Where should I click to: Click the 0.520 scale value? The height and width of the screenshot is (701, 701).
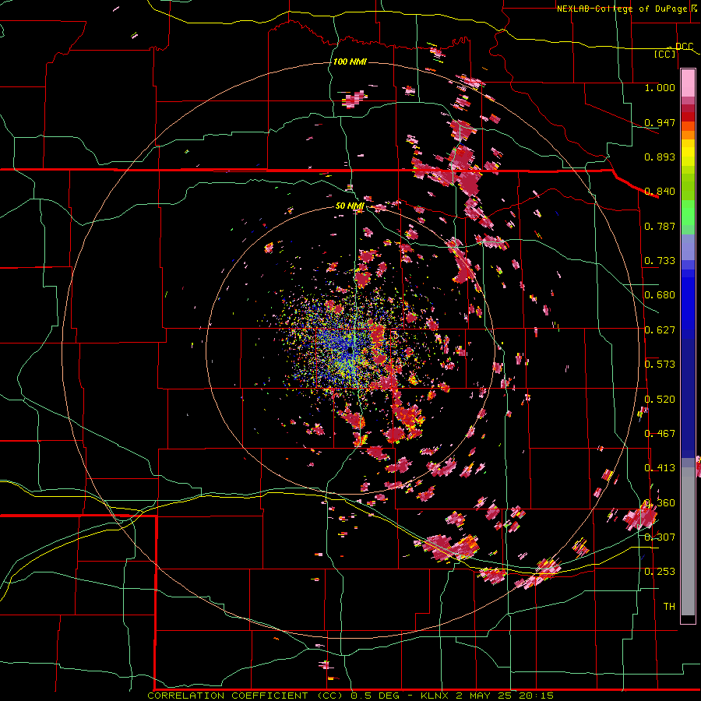point(660,400)
